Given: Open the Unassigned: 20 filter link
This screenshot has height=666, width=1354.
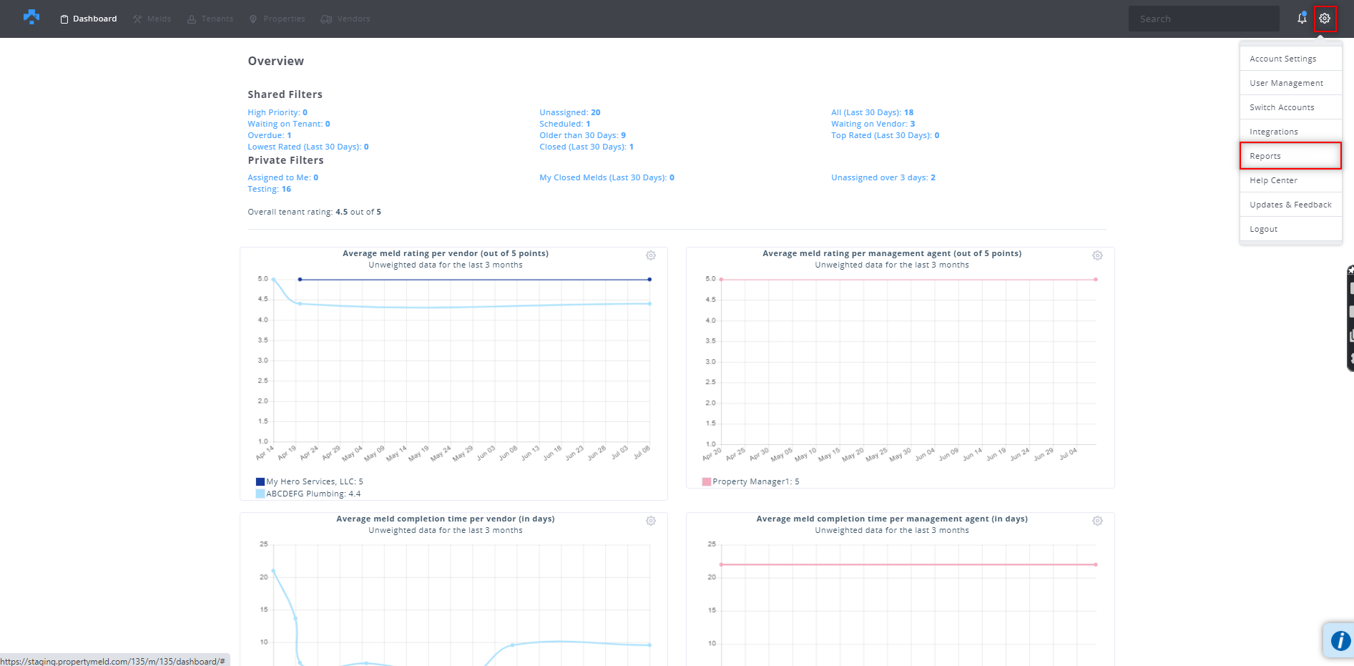Looking at the screenshot, I should [569, 112].
